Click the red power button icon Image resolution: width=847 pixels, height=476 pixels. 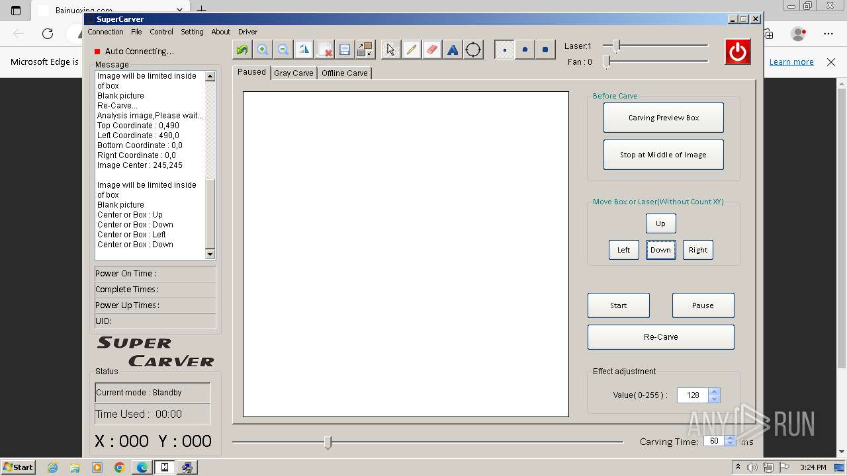(x=738, y=52)
